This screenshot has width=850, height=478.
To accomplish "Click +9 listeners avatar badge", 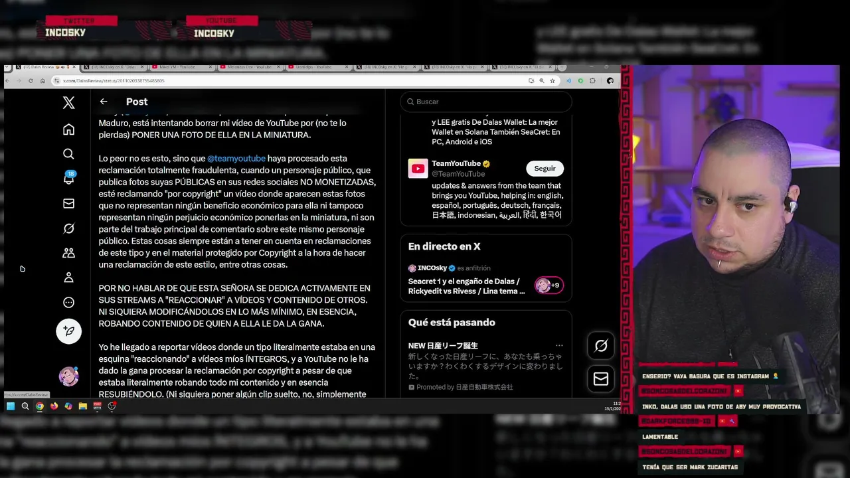I will point(549,285).
